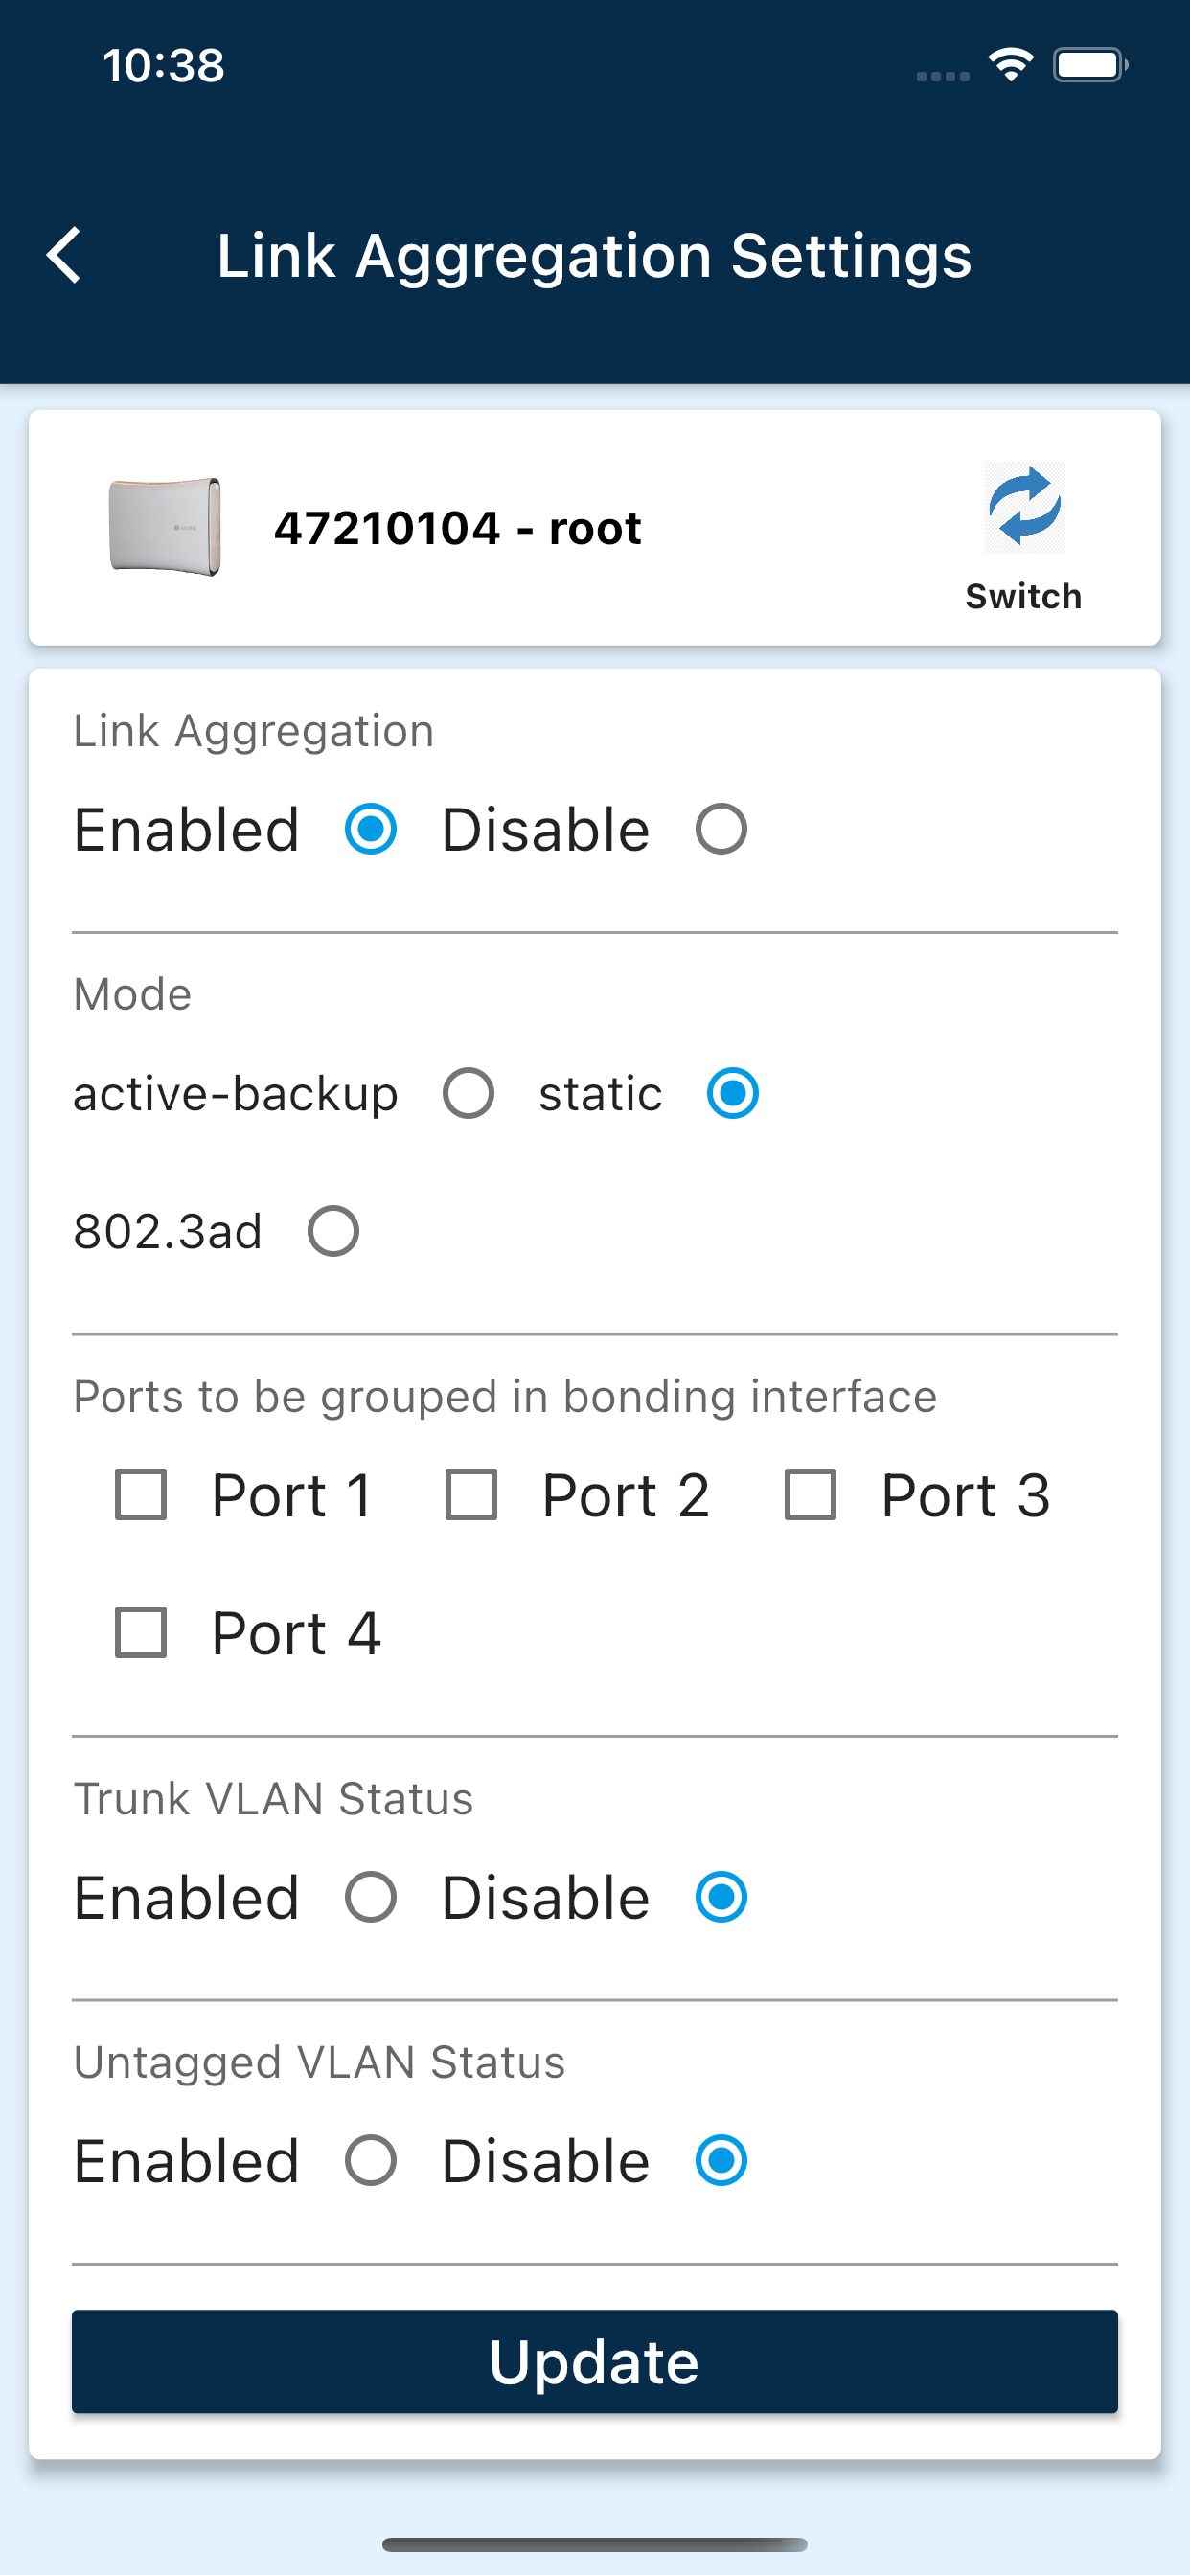This screenshot has height=2575, width=1190.
Task: Check the Port 1 checkbox
Action: tap(141, 1495)
